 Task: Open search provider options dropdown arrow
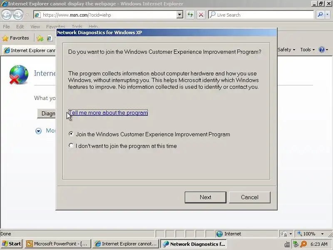(x=327, y=15)
